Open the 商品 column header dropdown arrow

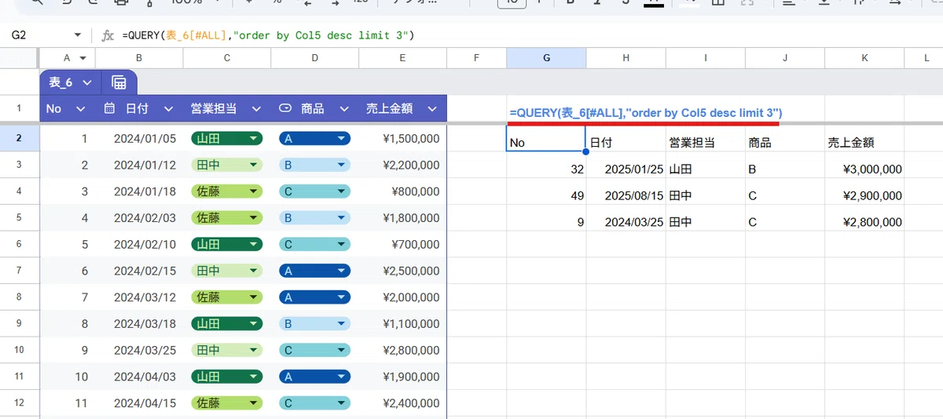(343, 109)
